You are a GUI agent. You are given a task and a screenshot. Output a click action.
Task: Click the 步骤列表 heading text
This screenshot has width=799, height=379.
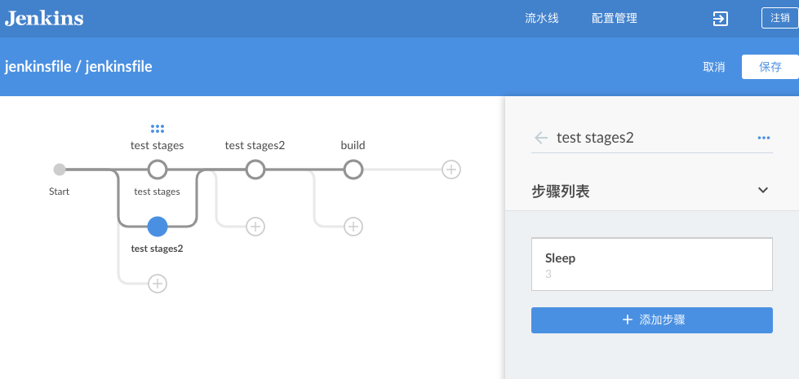click(561, 192)
